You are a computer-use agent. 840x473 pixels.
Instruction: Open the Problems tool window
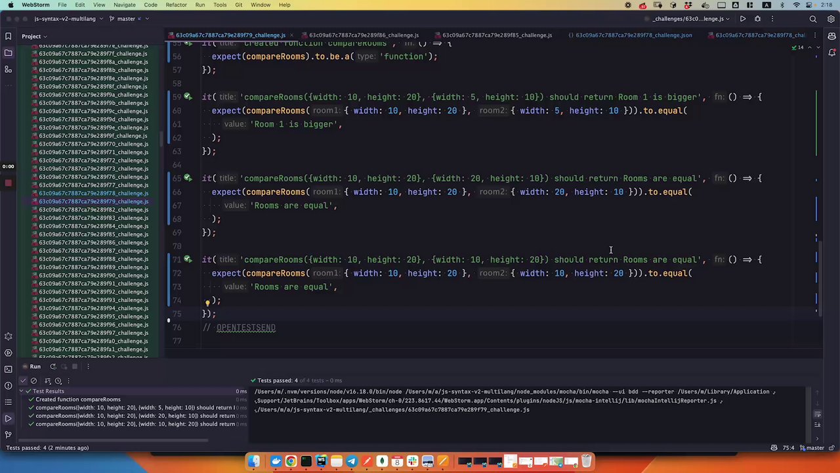coord(8,386)
